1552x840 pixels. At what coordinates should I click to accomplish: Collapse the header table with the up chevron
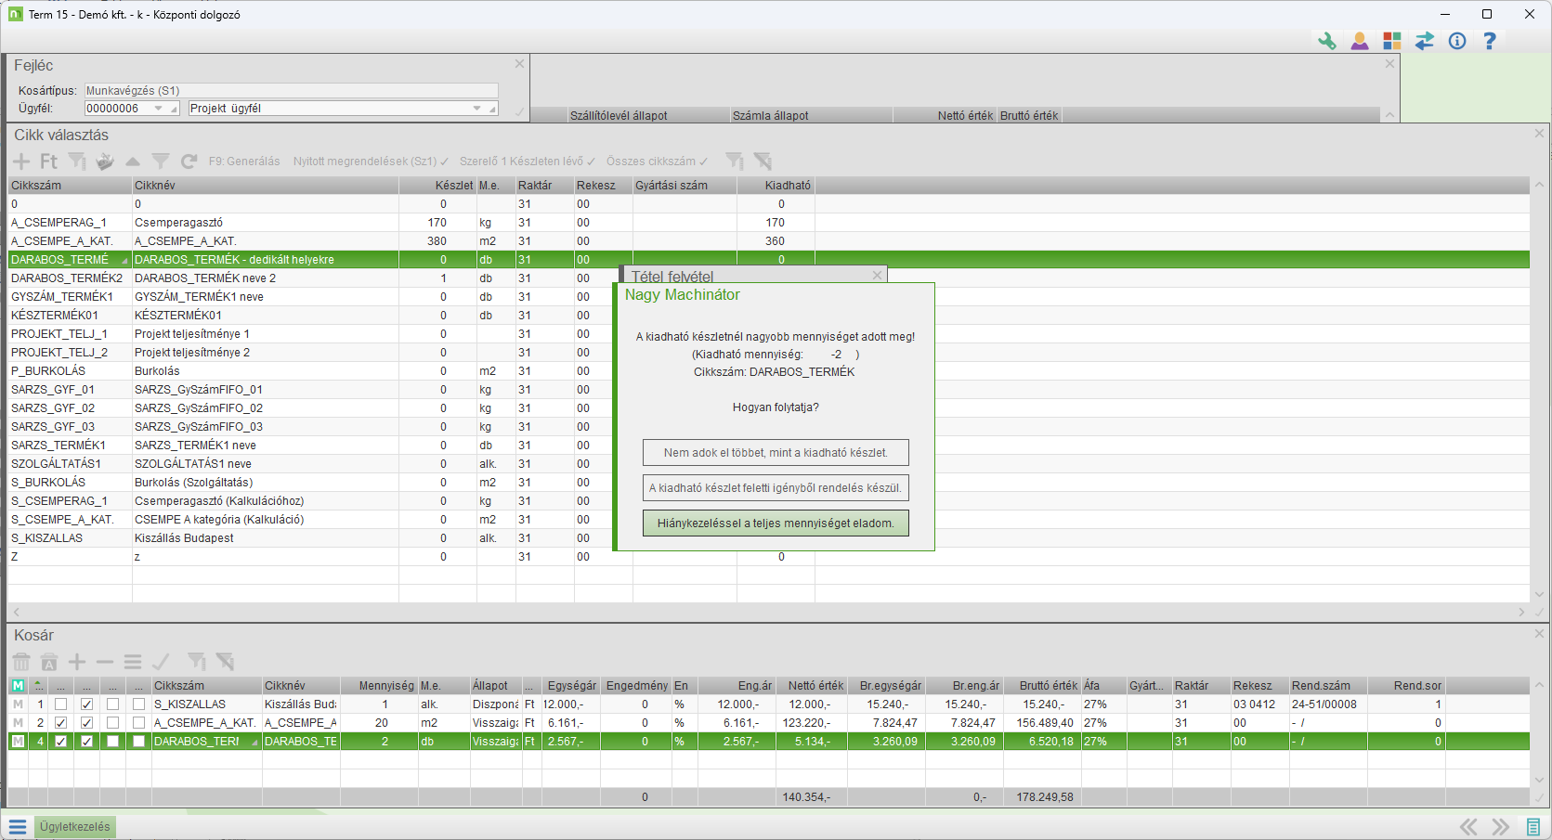tap(1389, 116)
